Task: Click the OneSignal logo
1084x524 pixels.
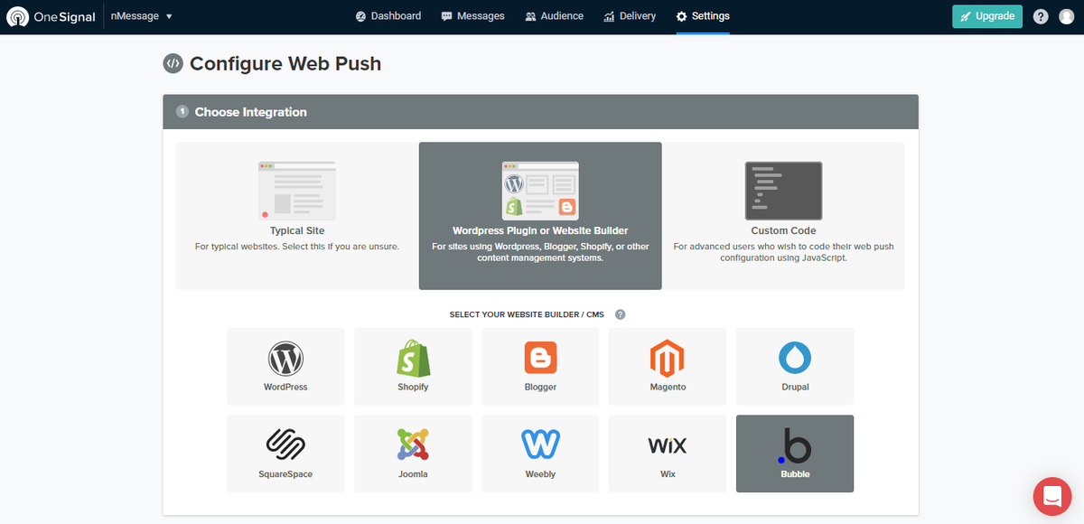Action: tap(51, 16)
